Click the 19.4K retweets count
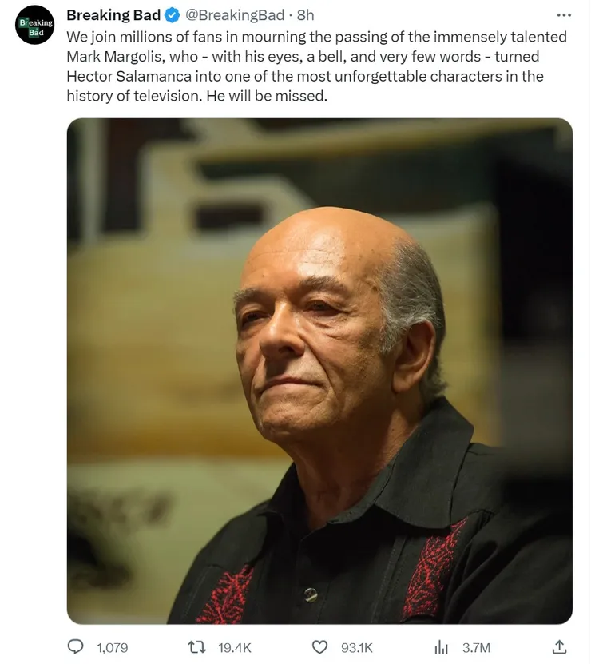Screen dimensions: 599x664 coord(235,647)
